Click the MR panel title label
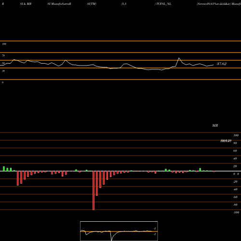The image size is (241, 241). 215,125
